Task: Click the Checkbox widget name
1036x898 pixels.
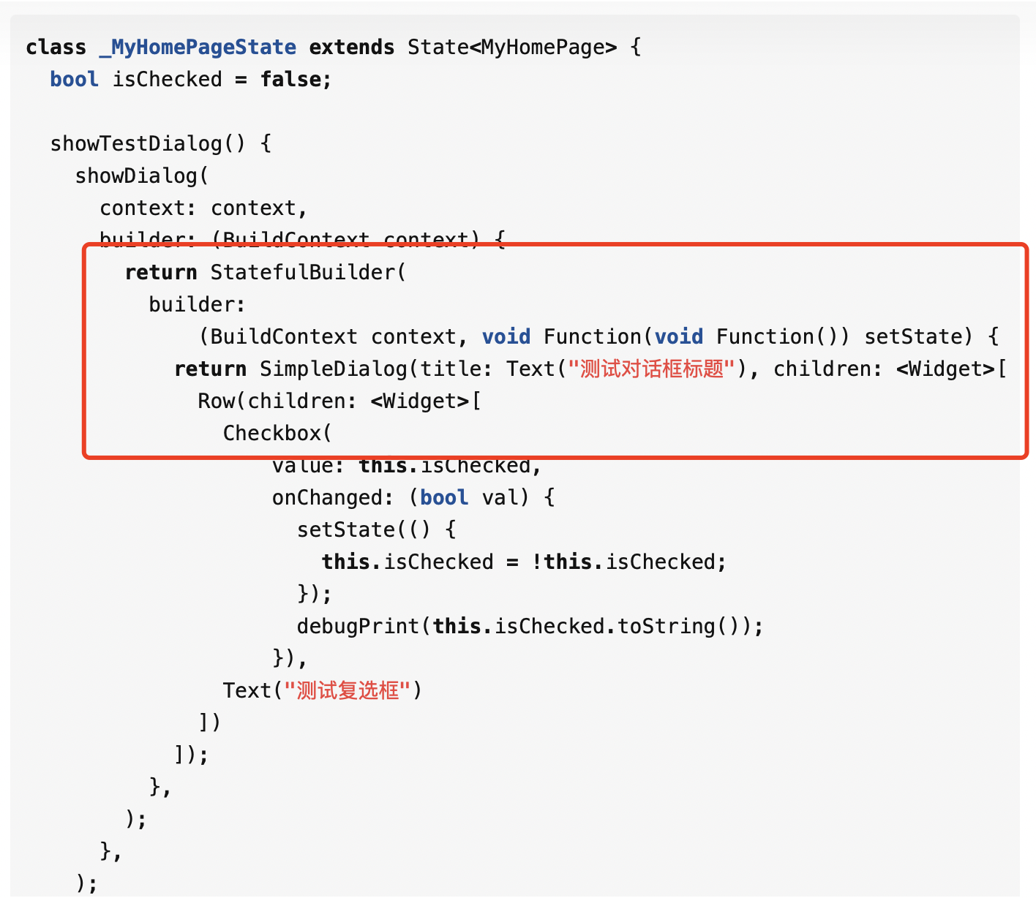Action: 272,434
